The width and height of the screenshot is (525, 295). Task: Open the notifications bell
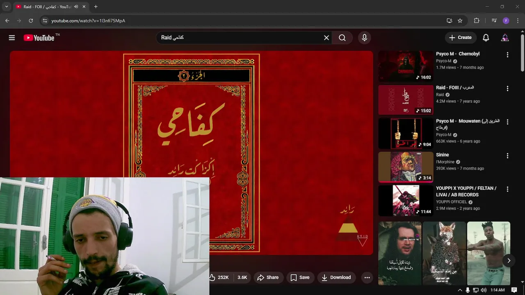[486, 38]
